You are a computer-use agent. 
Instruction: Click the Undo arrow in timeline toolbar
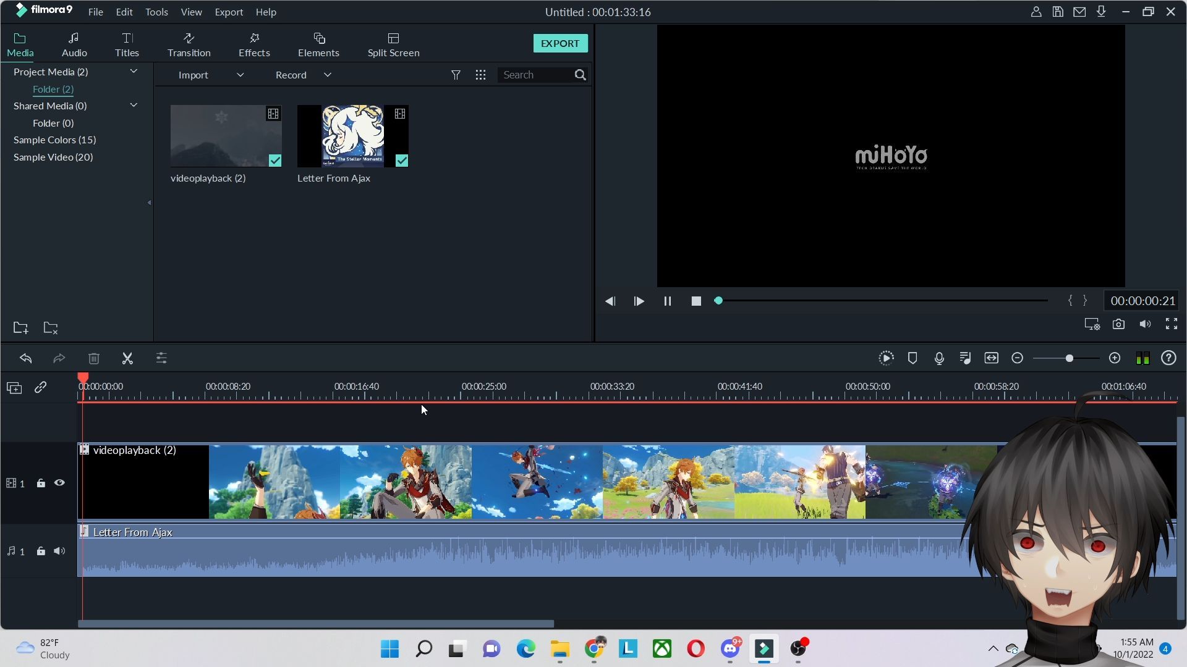pos(25,358)
